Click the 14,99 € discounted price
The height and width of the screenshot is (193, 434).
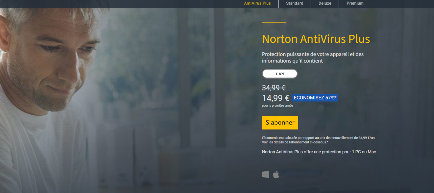click(276, 98)
